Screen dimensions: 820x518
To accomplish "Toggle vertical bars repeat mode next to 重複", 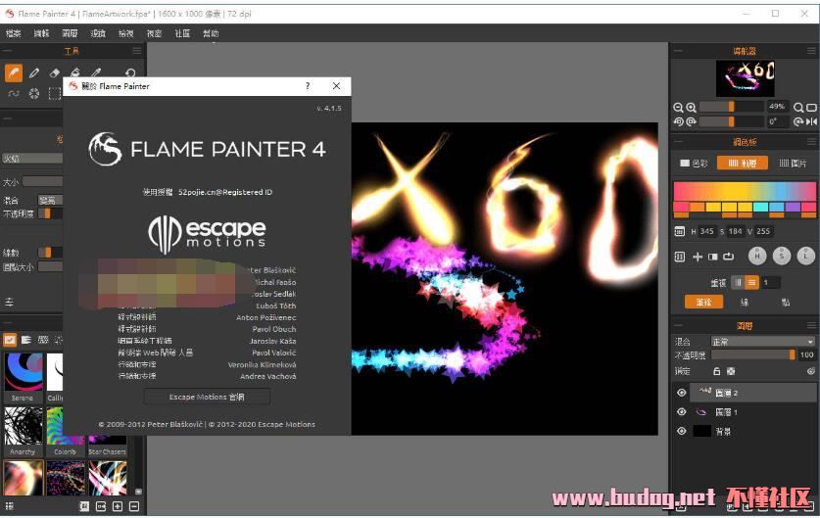I will [738, 282].
